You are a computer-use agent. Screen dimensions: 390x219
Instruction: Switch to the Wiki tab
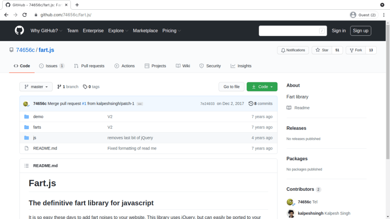(x=183, y=66)
